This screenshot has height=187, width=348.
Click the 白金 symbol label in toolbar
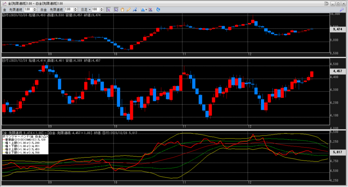[x=43, y=9]
